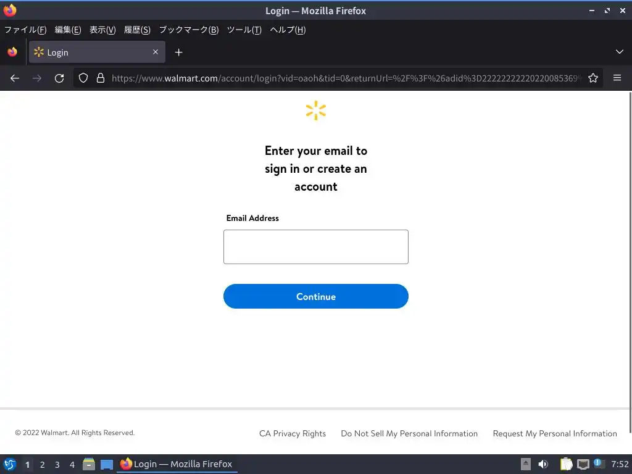Open Request My Personal Information link
Viewport: 632px width, 474px height.
555,433
